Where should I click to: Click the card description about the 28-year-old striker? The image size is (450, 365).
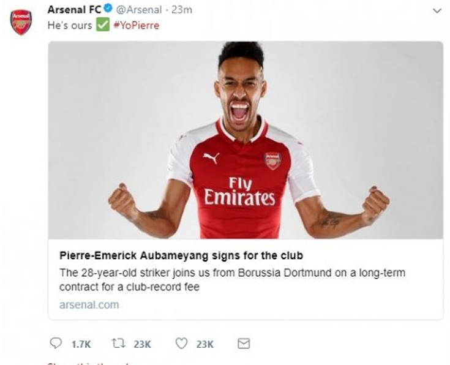233,279
